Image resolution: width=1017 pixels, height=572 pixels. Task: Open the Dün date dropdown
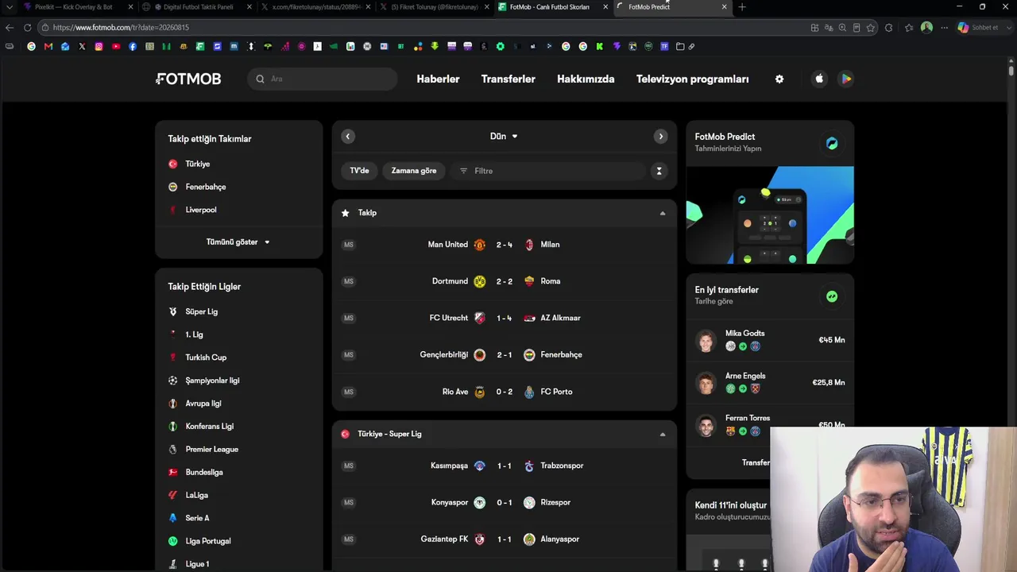(x=504, y=137)
